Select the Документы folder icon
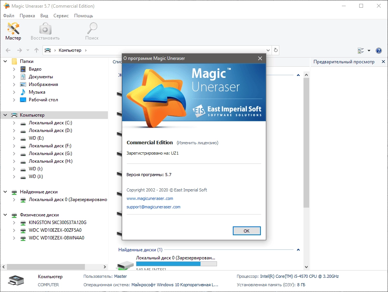The height and width of the screenshot is (292, 388). [x=23, y=77]
